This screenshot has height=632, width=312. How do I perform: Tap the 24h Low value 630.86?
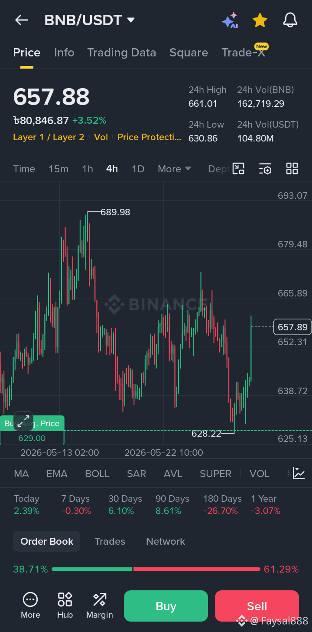(203, 138)
